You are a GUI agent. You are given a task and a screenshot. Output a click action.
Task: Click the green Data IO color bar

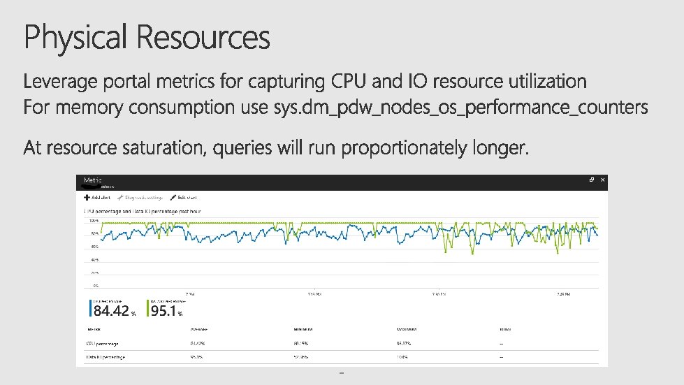tap(148, 308)
